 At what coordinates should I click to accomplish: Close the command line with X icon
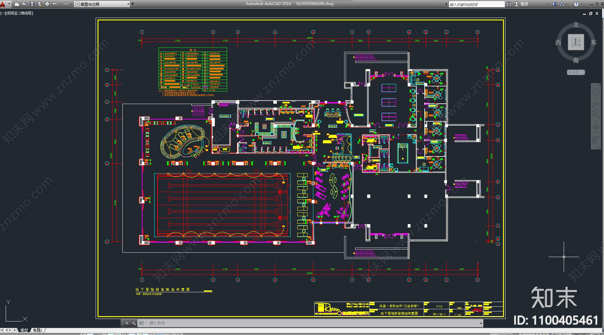click(x=127, y=323)
